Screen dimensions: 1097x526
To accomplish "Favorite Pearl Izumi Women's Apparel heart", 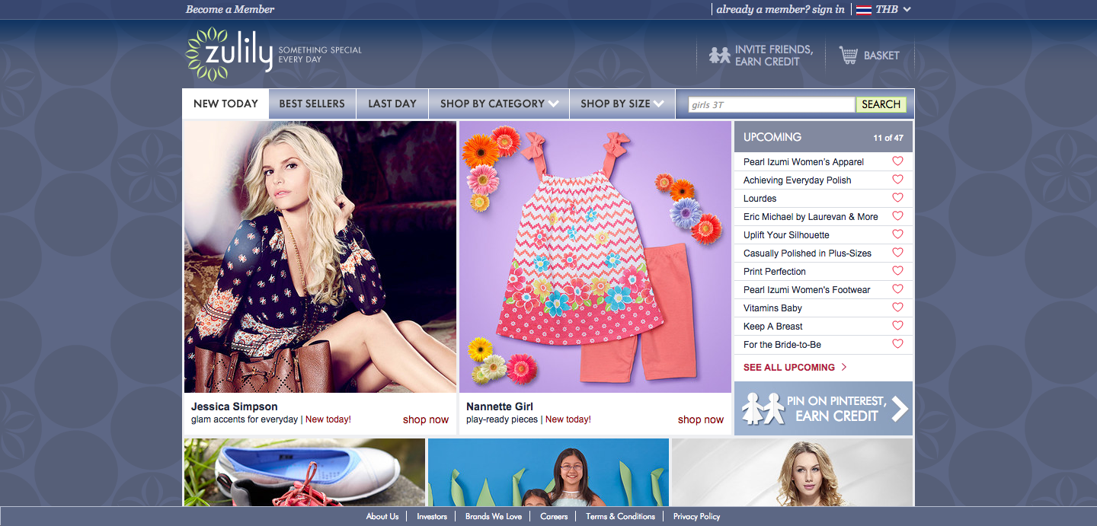I will pyautogui.click(x=897, y=161).
